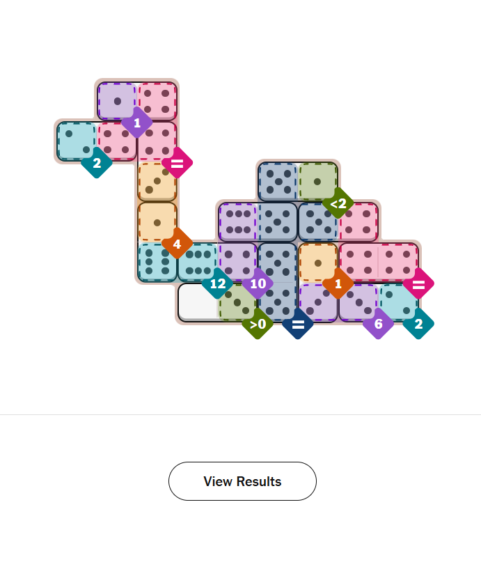Screen dimensions: 481x562
Task: Click the purple 1 constraint badge
Action: [x=137, y=123]
